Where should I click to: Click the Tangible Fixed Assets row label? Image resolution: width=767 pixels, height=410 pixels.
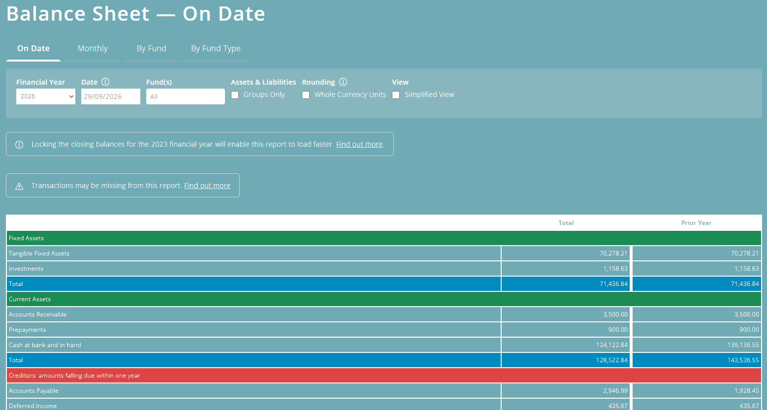(x=39, y=253)
